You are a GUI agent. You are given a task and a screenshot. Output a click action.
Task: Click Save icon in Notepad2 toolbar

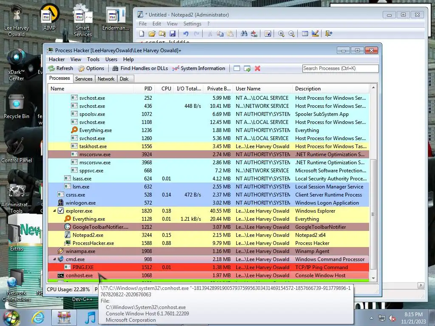pos(172,34)
